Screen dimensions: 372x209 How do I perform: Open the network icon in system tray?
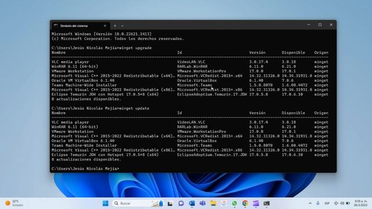coord(336,203)
